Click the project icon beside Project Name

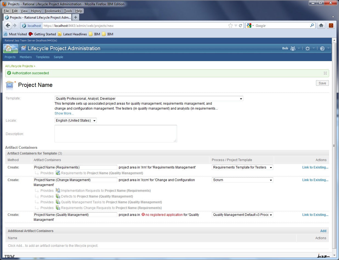pyautogui.click(x=10, y=85)
